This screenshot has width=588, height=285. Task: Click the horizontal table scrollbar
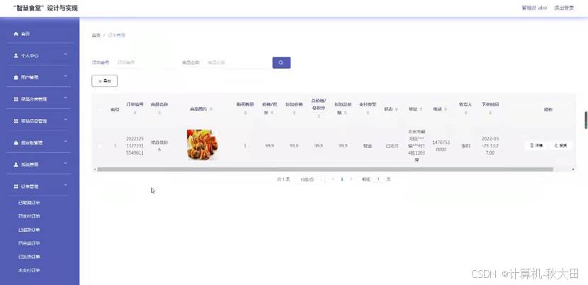pyautogui.click(x=325, y=169)
